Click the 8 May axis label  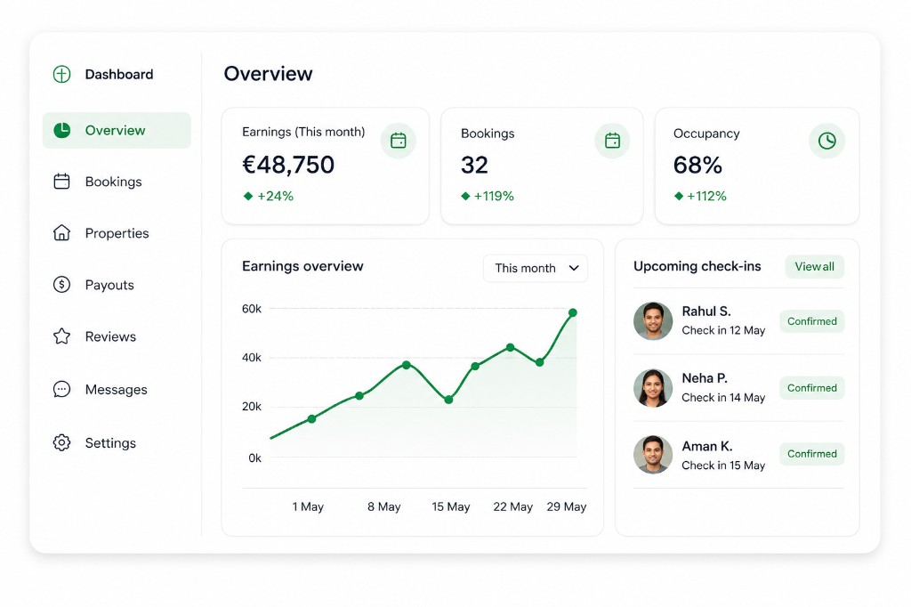coord(384,506)
